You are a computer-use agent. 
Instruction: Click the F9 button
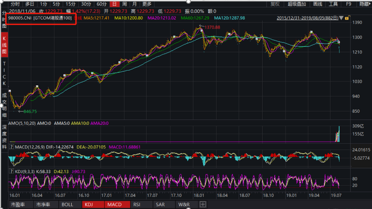(348, 4)
